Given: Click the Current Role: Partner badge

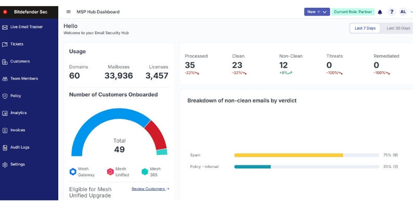Looking at the screenshot, I should (x=354, y=12).
